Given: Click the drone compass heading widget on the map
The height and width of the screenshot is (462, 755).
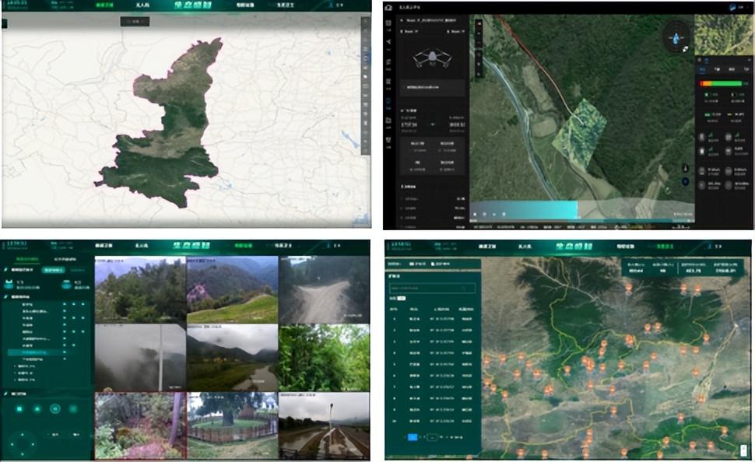Looking at the screenshot, I should 676,37.
